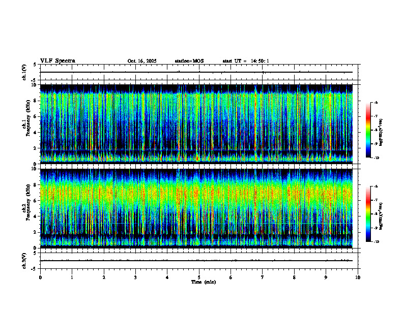Click the time axis tick label "3"
This screenshot has height=311, width=403.
[135, 277]
